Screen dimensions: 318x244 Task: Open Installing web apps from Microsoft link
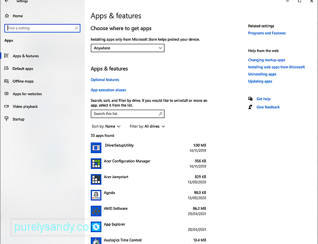[276, 67]
